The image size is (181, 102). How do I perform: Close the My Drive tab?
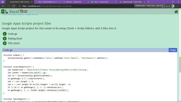[88, 2]
